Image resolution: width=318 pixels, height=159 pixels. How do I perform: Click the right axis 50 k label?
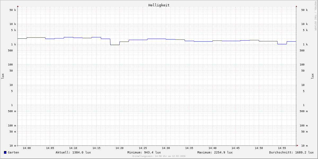click(x=304, y=10)
